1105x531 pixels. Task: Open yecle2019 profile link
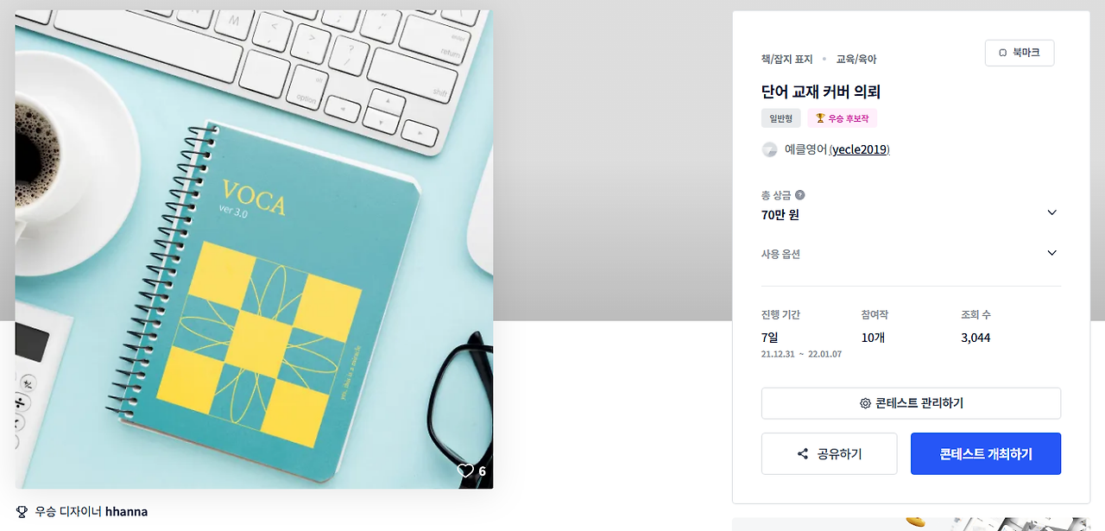click(861, 149)
